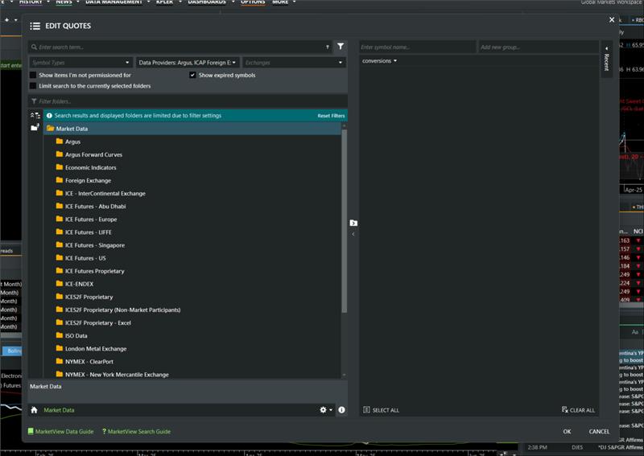This screenshot has width=644, height=456.
Task: Select ICES2F Proprietary - Excel folder
Action: tap(97, 322)
